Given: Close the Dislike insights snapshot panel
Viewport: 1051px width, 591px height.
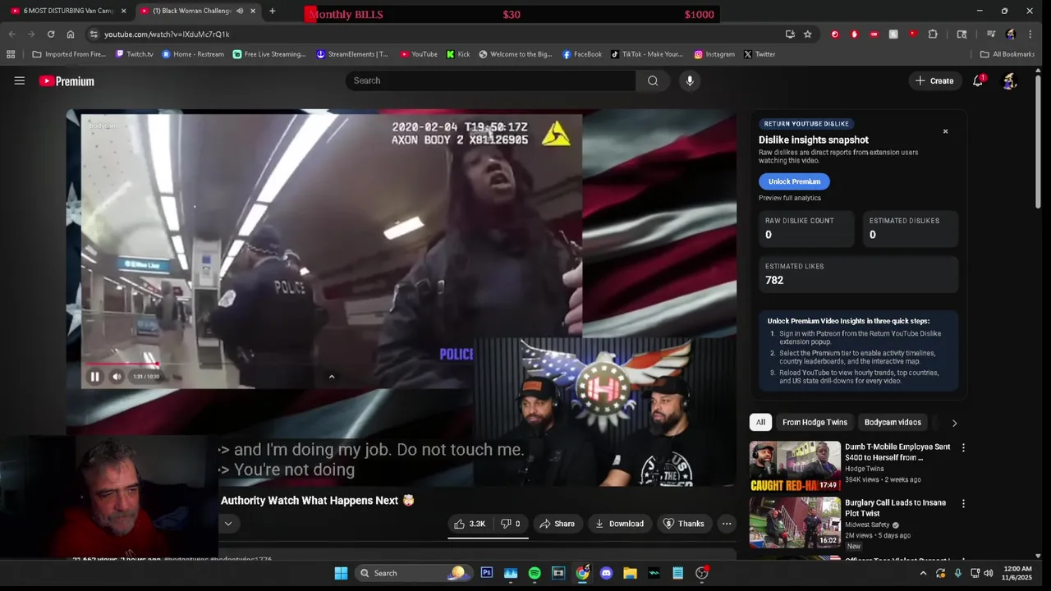Looking at the screenshot, I should pyautogui.click(x=945, y=131).
